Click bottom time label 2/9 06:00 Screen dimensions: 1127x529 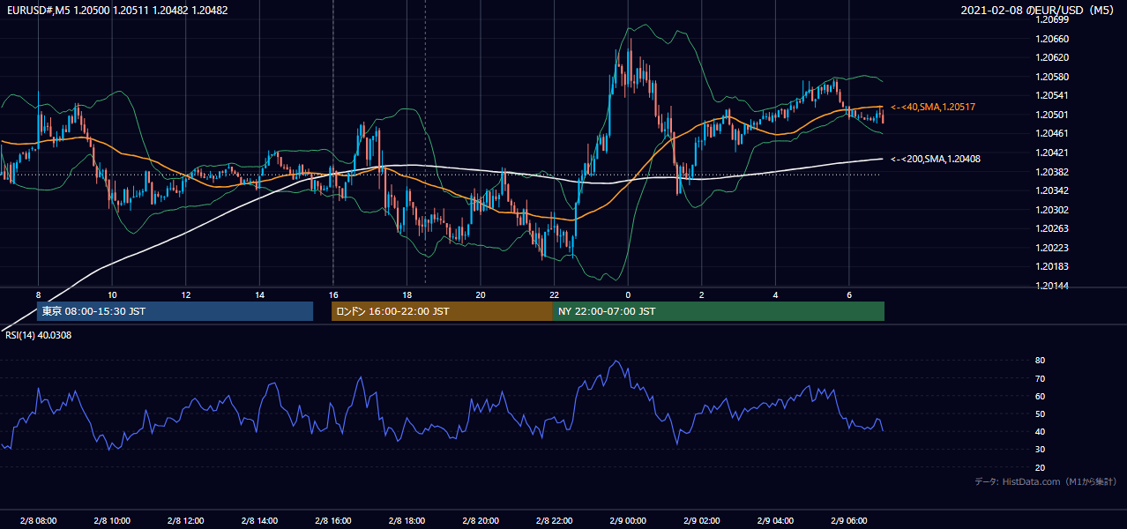849,521
